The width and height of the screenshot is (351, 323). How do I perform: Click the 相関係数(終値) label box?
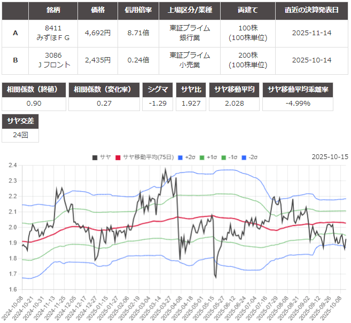pos(34,90)
